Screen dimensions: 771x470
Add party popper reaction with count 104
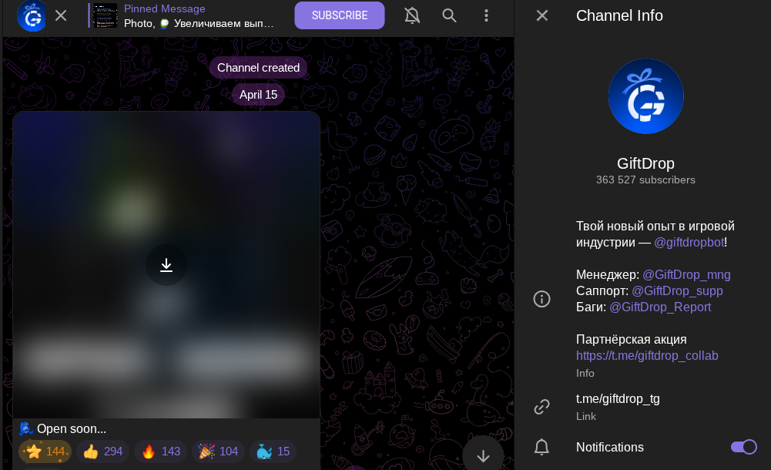click(x=218, y=452)
